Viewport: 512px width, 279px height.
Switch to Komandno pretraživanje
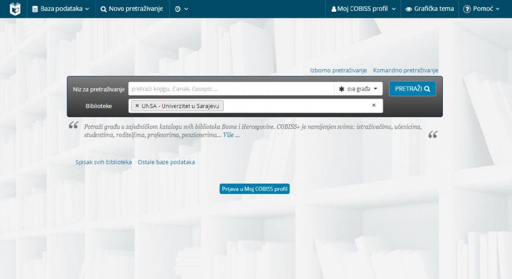click(x=406, y=70)
